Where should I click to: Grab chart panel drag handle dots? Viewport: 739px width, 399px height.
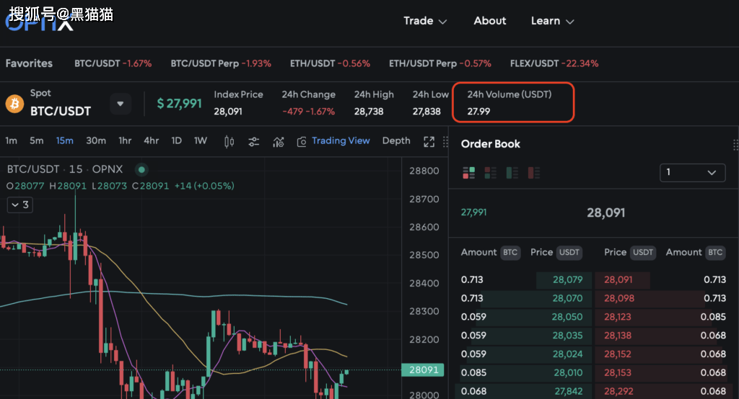445,142
